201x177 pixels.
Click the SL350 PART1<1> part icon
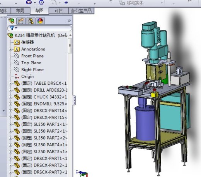coord(17,124)
